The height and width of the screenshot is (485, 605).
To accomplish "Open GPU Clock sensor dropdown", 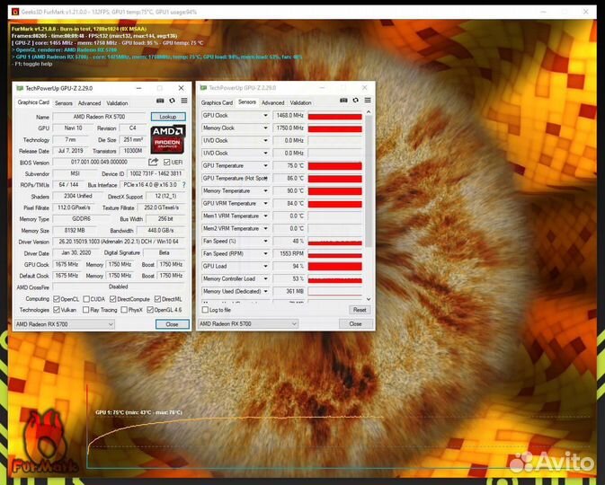I will [x=265, y=116].
